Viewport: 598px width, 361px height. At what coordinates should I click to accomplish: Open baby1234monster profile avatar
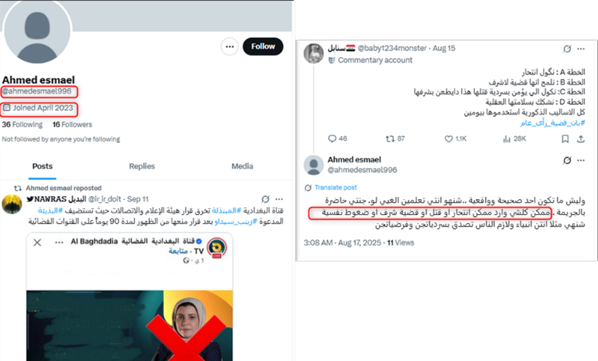pyautogui.click(x=314, y=54)
